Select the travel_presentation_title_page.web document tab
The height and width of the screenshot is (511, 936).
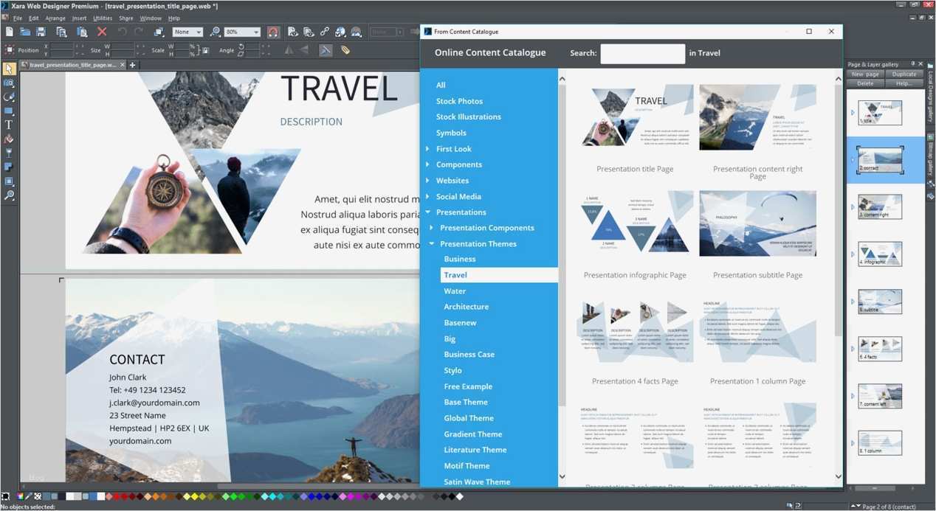(x=70, y=65)
